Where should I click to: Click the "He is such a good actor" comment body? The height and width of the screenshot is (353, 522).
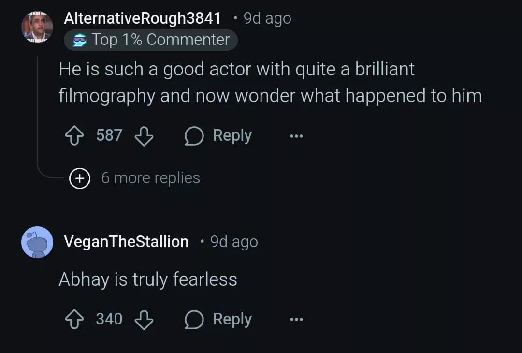270,82
